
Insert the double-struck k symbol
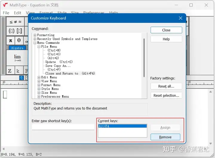click(18, 71)
